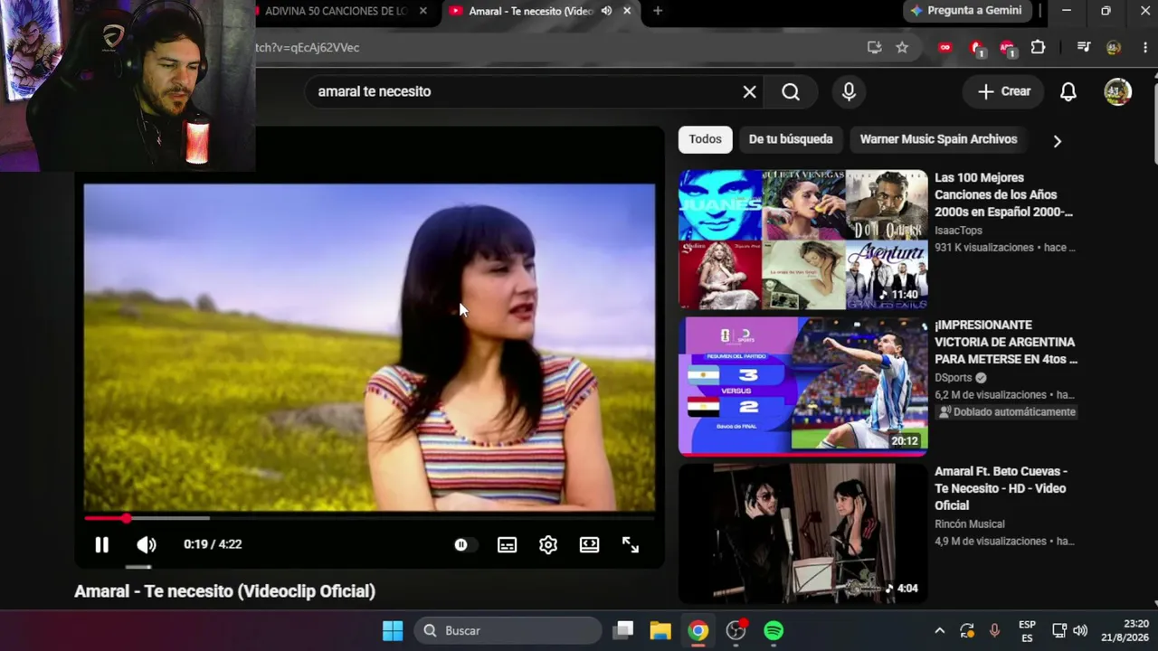
Task: Switch to theater mode view
Action: point(589,544)
